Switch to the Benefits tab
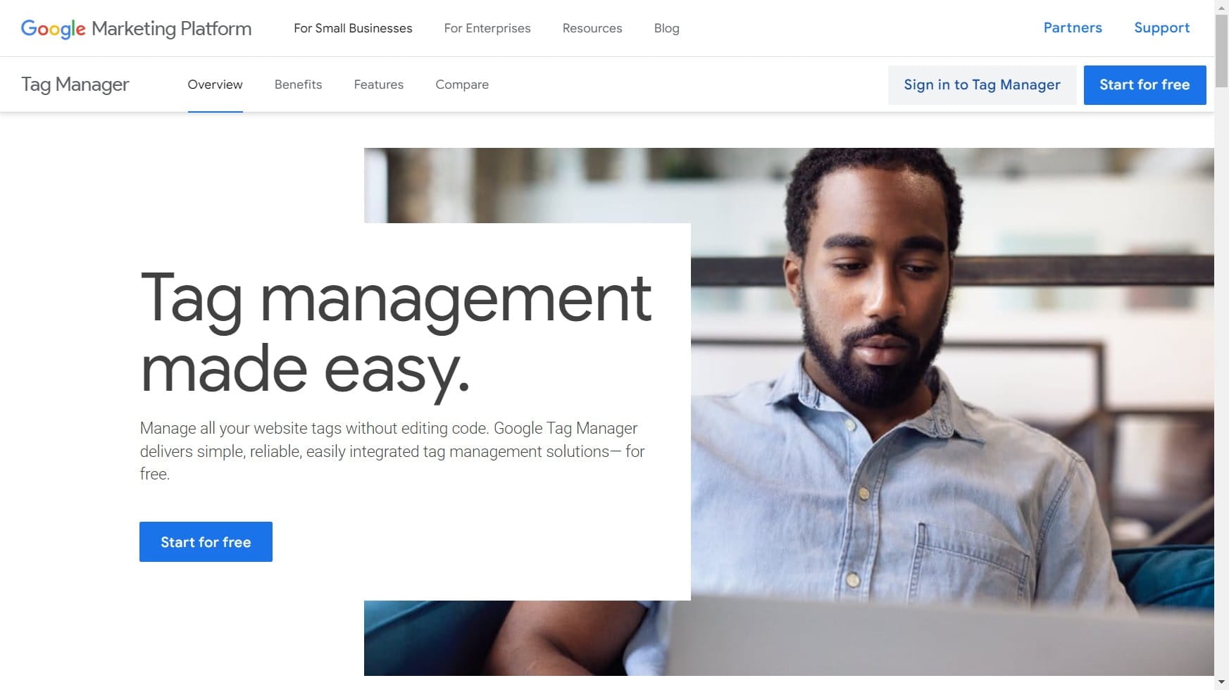This screenshot has width=1229, height=690. coord(298,84)
